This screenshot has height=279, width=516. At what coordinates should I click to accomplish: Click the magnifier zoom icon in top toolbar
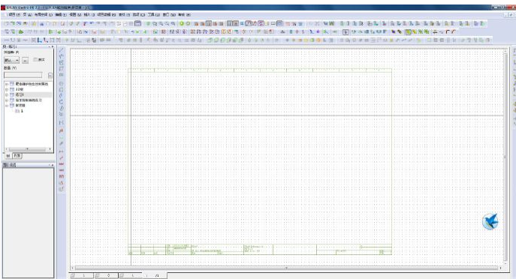(x=161, y=24)
